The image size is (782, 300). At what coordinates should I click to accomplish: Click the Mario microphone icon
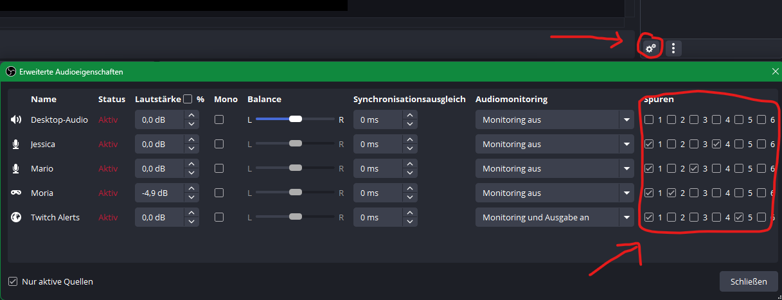16,168
